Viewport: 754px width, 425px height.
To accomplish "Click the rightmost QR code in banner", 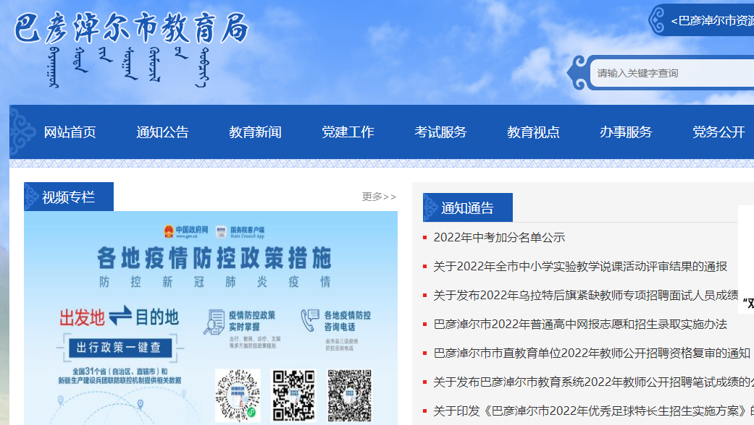I will pos(350,396).
